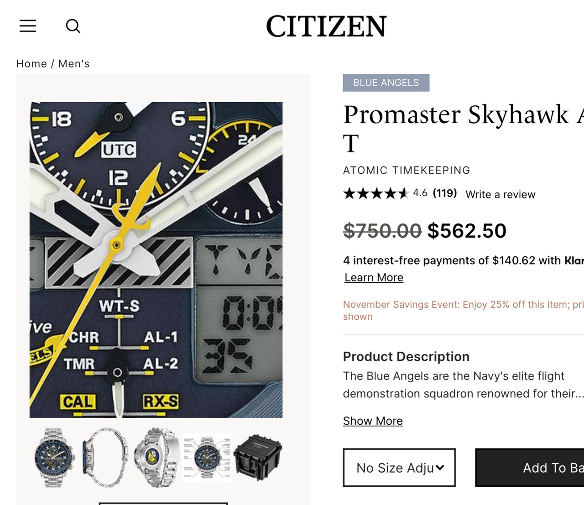Open the No Size Adjustment dropdown
Image resolution: width=584 pixels, height=505 pixels.
(x=399, y=468)
